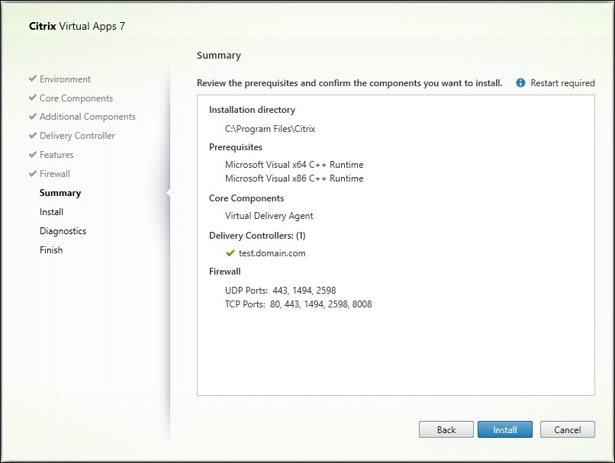Jump to the Features step
The image size is (615, 463).
tap(56, 155)
